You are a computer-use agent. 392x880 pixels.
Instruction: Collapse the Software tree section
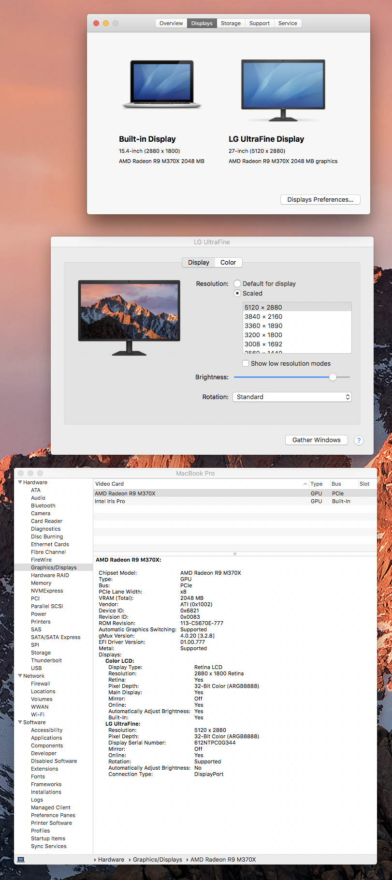pyautogui.click(x=20, y=722)
